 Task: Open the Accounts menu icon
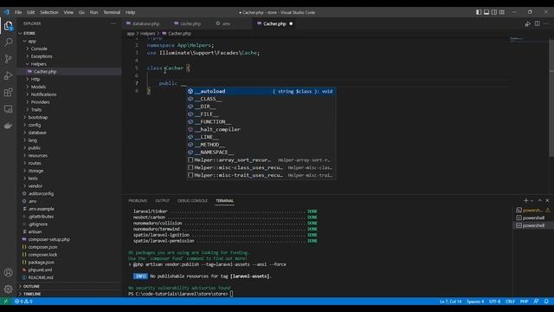(8, 272)
